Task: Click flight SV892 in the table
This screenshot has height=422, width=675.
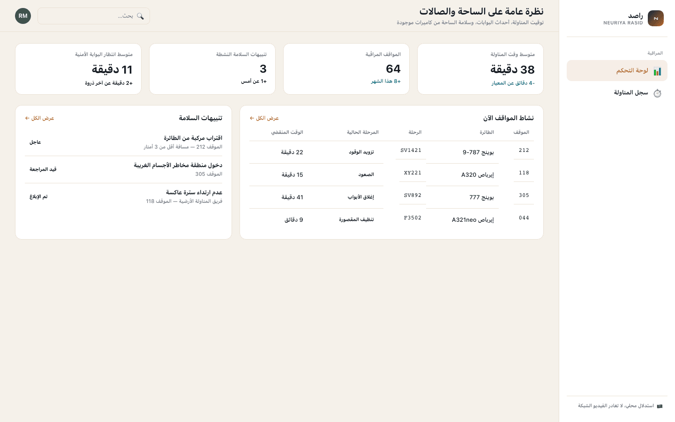Action: point(412,196)
